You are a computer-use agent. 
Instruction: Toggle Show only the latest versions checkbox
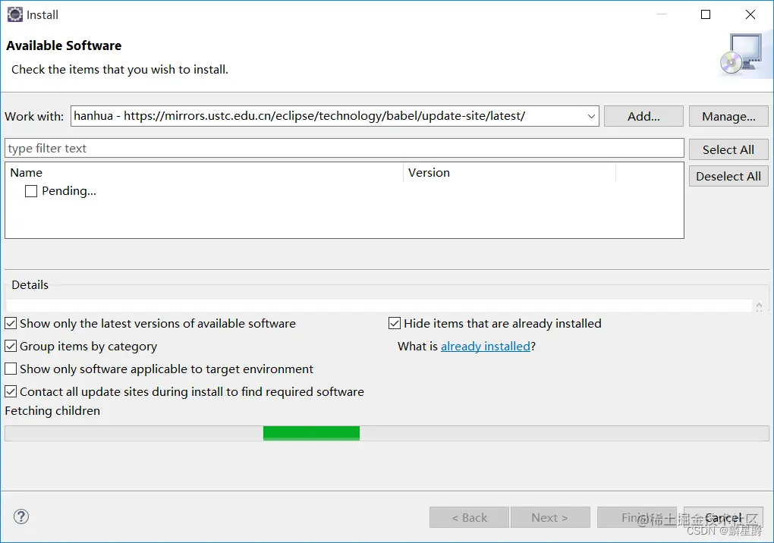[11, 324]
